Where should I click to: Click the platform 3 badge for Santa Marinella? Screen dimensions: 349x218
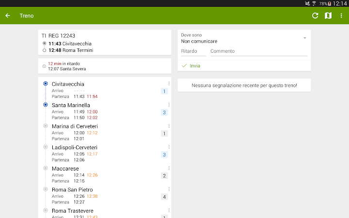(164, 112)
